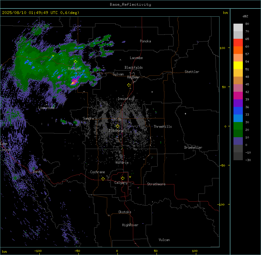Click the Blackfalds city label
This screenshot has height=255, width=261.
pyautogui.click(x=134, y=68)
